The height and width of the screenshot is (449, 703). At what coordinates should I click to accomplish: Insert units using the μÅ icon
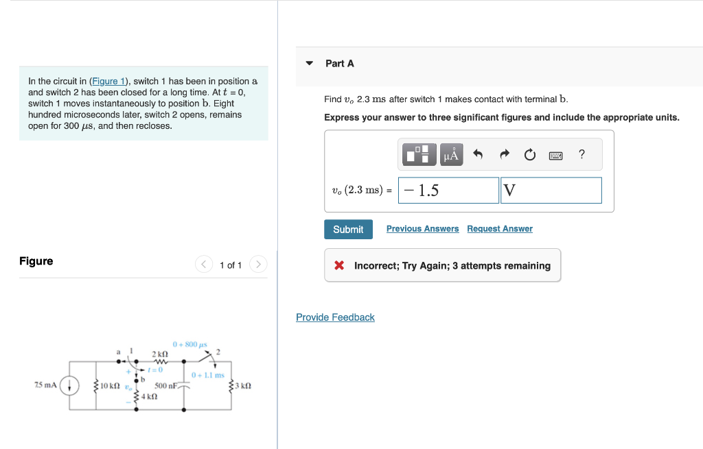(451, 154)
